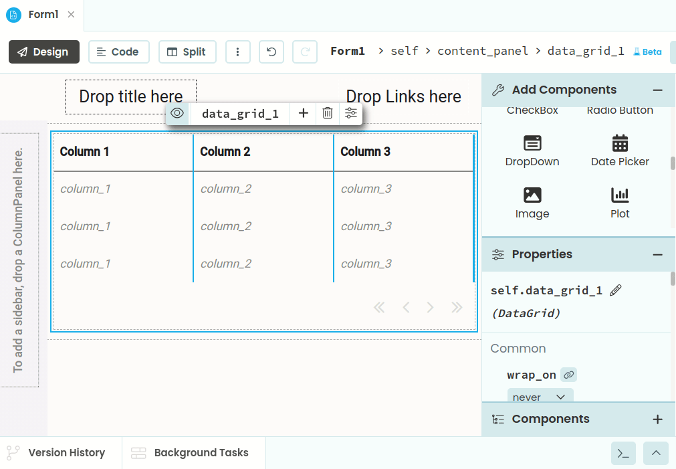Image resolution: width=676 pixels, height=469 pixels.
Task: Toggle data_grid_1 visibility eye icon
Action: click(x=177, y=113)
